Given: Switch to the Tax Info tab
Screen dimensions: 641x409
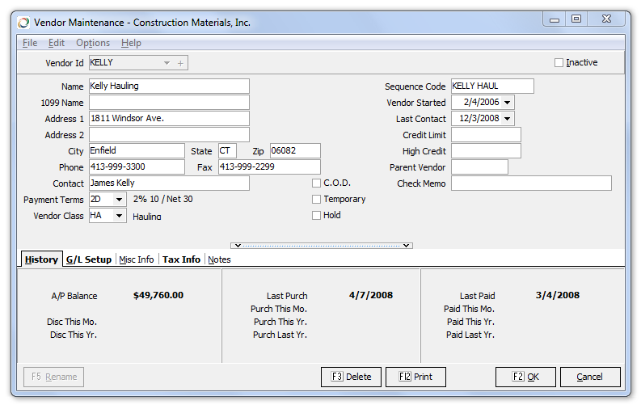Looking at the screenshot, I should tap(181, 259).
